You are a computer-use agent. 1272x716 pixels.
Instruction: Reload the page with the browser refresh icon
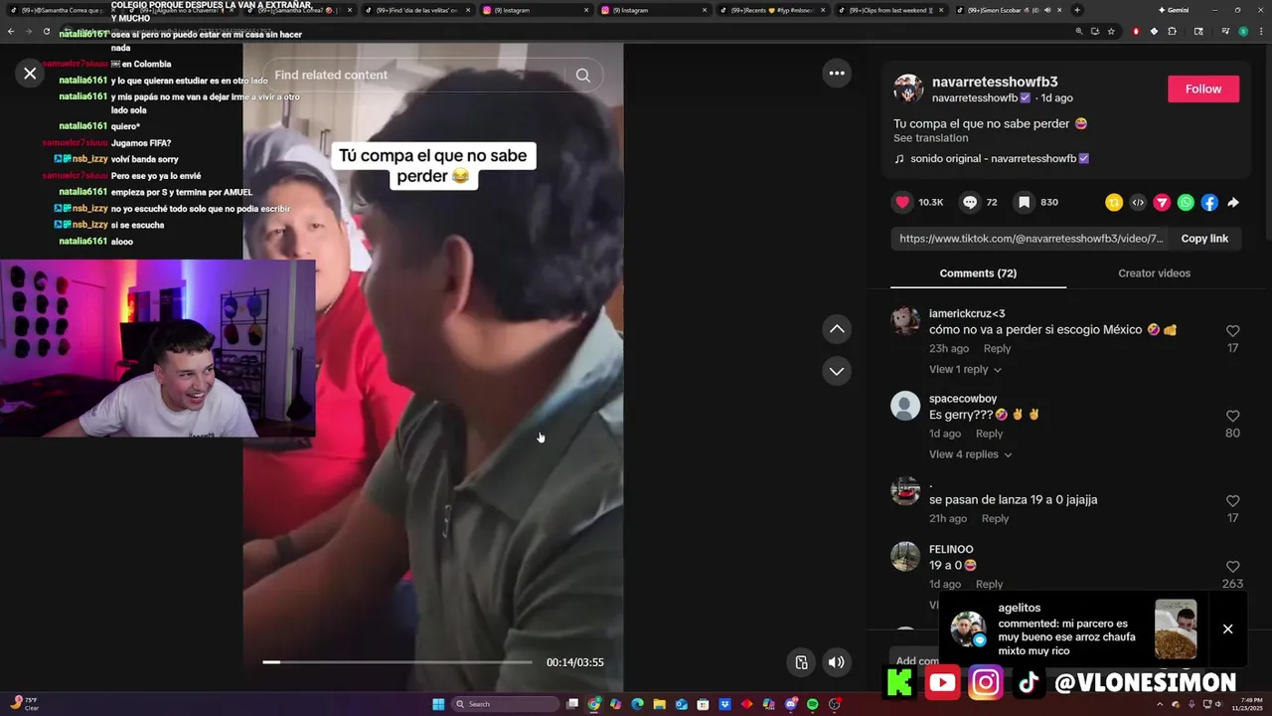point(47,31)
